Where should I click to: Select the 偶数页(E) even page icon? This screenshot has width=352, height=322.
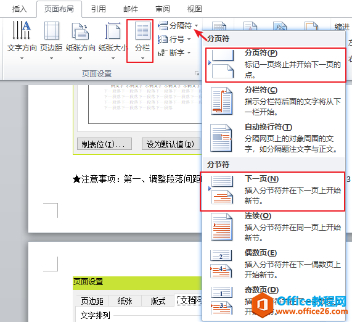click(x=221, y=264)
